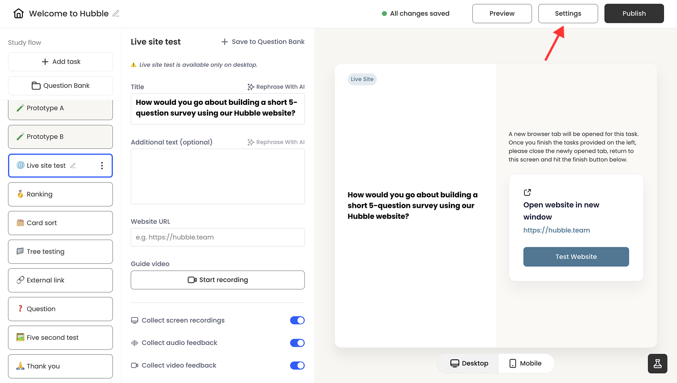677x383 pixels.
Task: Click the praying hands icon on Thank you
Action: [x=20, y=366]
